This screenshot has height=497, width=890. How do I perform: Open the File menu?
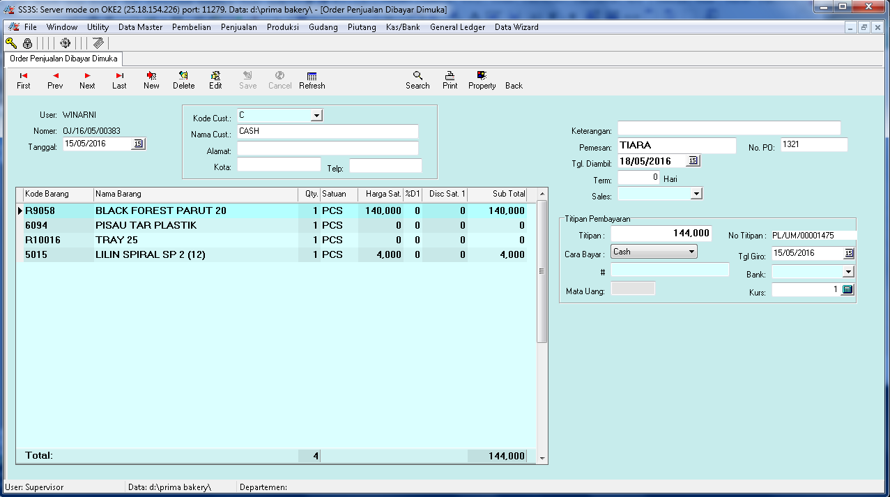coord(30,27)
